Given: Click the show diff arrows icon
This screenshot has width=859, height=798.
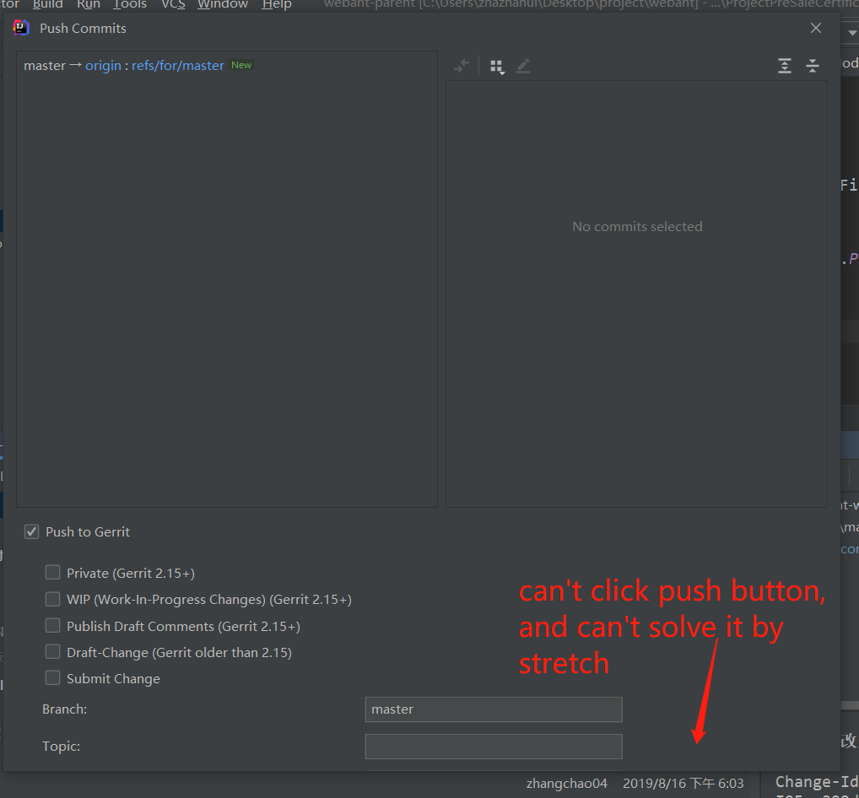Looking at the screenshot, I should 462,67.
